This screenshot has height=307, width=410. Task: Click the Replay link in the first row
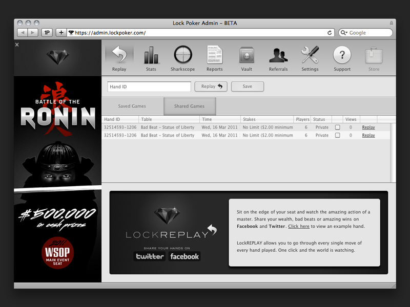tap(368, 127)
